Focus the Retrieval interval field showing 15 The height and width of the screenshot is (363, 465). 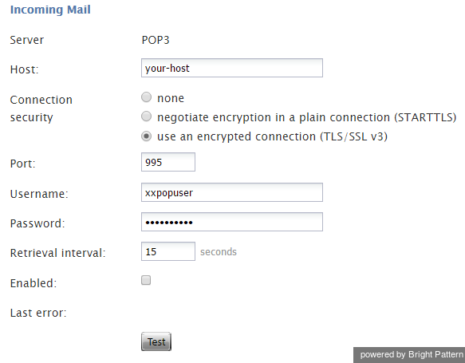[168, 251]
